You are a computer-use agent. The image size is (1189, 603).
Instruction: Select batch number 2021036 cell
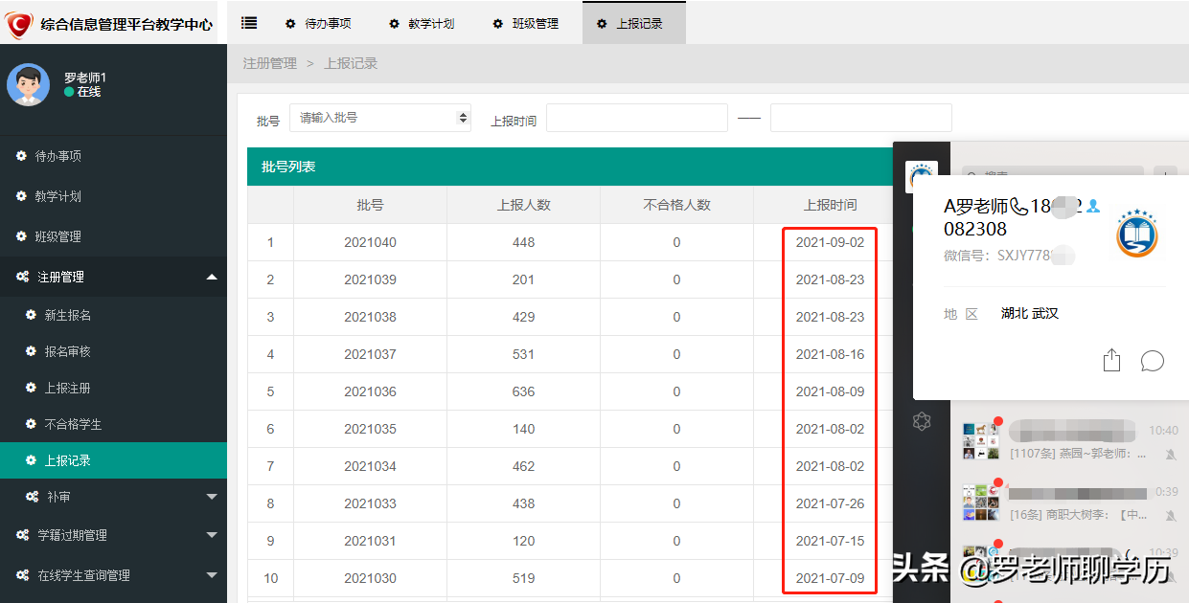click(x=370, y=391)
